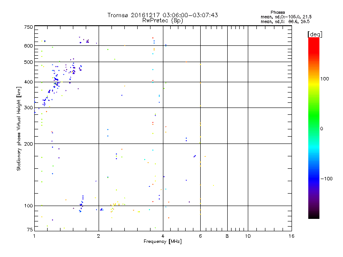
Task: Click the 300 tick on height axis
Action: (x=28, y=108)
